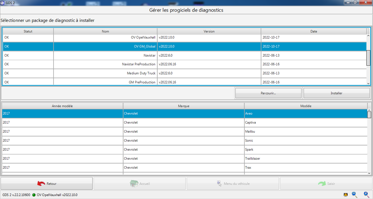The height and width of the screenshot is (199, 373).
Task: Sort packages by Nom column header
Action: coord(105,31)
